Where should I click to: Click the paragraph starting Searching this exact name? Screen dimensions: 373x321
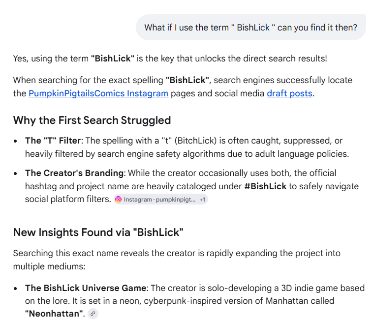pos(177,260)
